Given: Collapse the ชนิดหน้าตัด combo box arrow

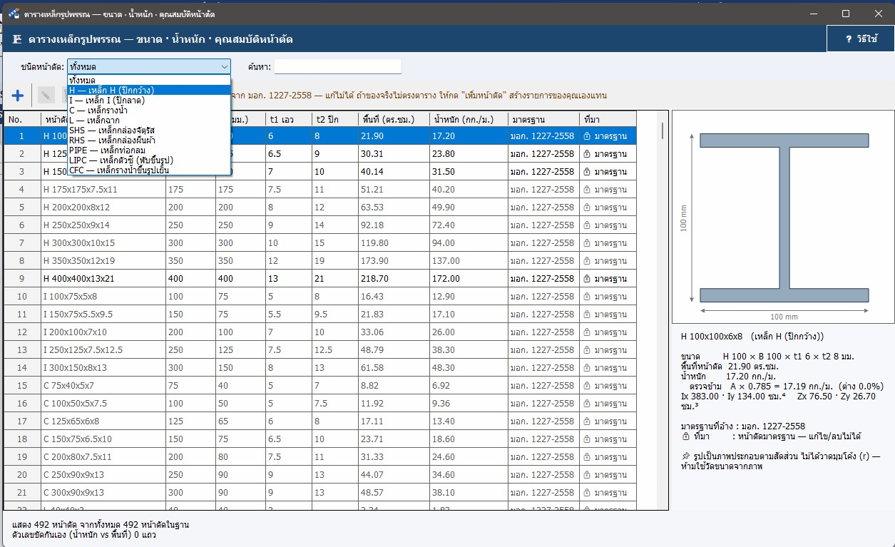Looking at the screenshot, I should (223, 66).
